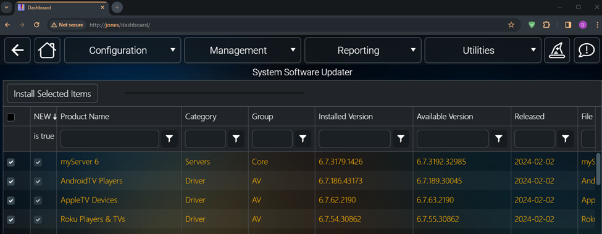Bookmark this page with the star icon
This screenshot has width=602, height=234.
511,25
